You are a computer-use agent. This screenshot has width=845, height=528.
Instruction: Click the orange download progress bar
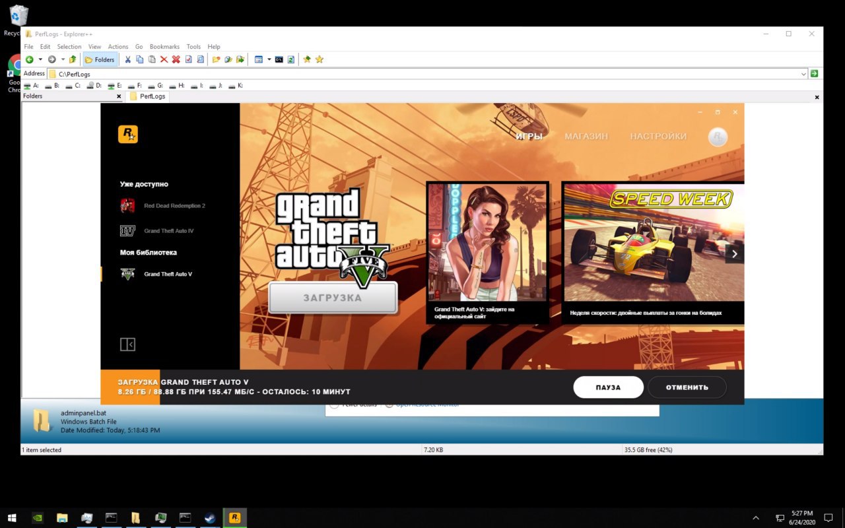click(130, 387)
